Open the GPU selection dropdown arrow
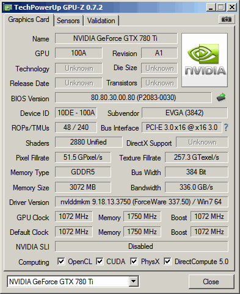Image resolution: width=240 pixels, height=294 pixels. (x=134, y=281)
